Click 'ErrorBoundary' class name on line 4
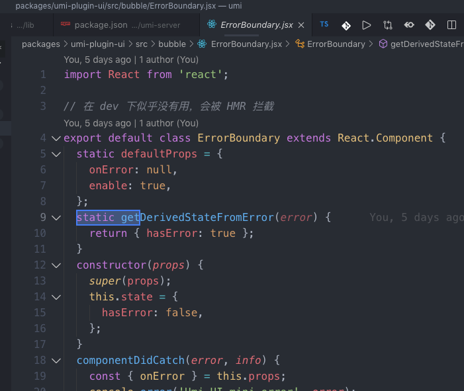 [x=238, y=138]
